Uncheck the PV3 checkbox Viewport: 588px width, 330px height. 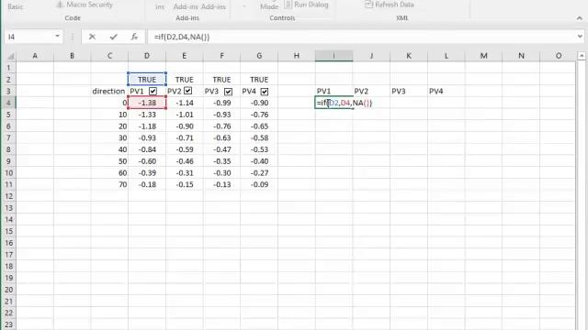(x=228, y=92)
